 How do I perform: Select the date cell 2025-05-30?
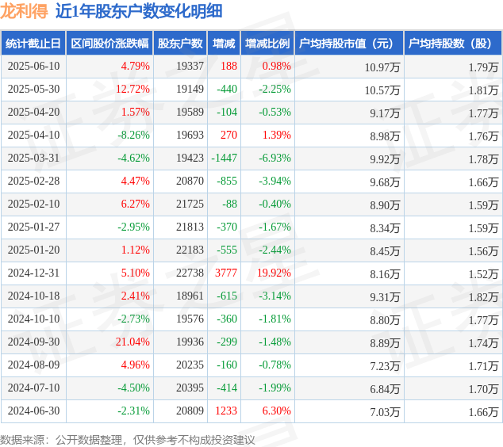pyautogui.click(x=33, y=89)
